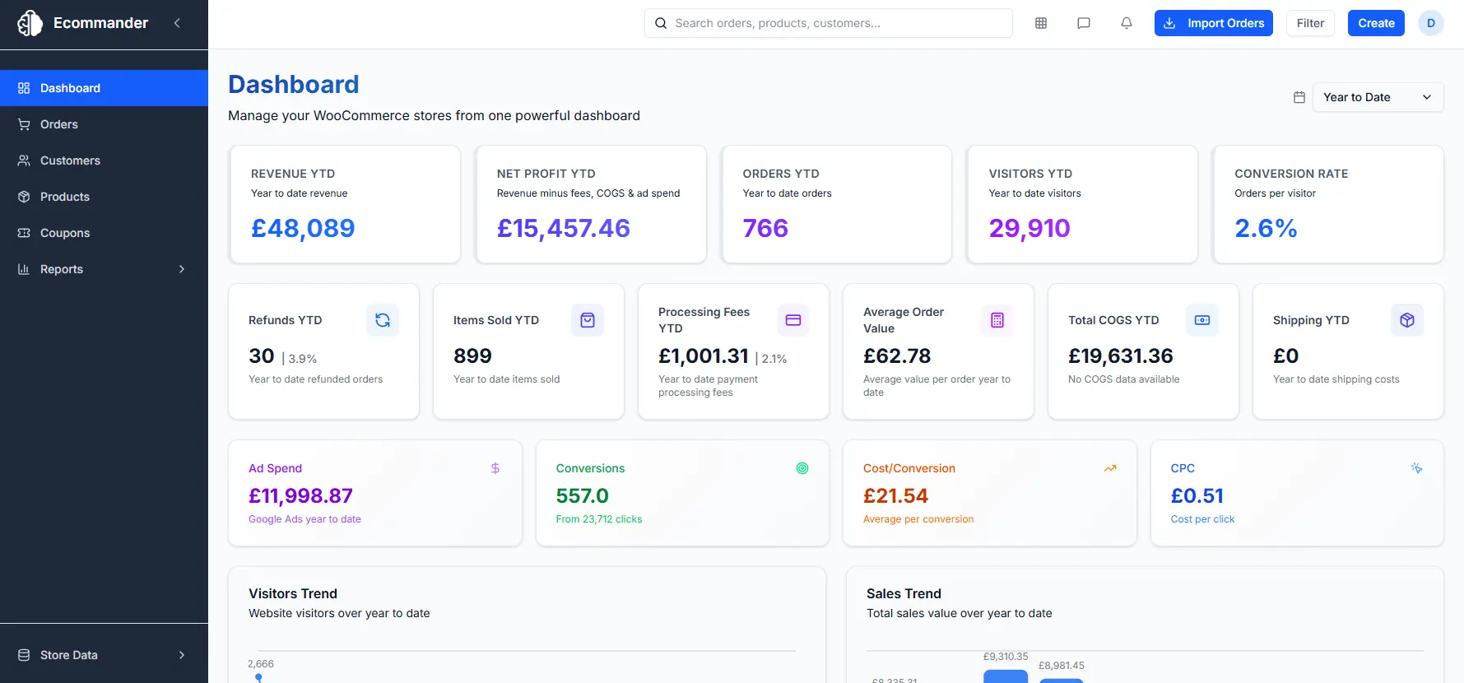This screenshot has height=683, width=1464.
Task: Click the Ecommander logo icon
Action: 30,23
